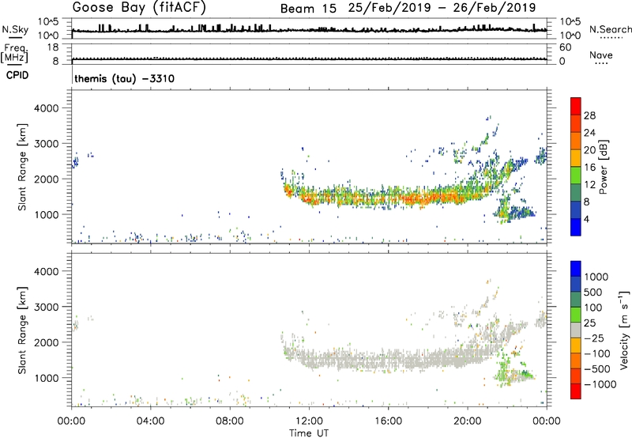Click the 'Velocity [m s⁻¹]' color bar label
This screenshot has height=438, width=632.
(624, 330)
